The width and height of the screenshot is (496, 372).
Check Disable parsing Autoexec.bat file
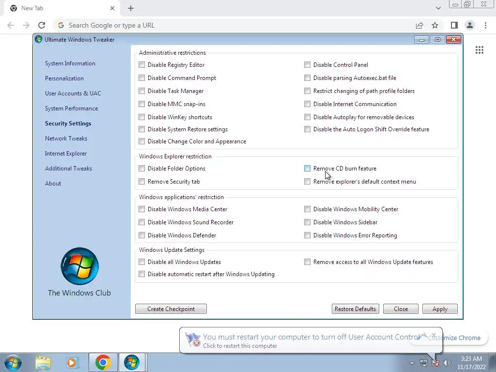307,78
